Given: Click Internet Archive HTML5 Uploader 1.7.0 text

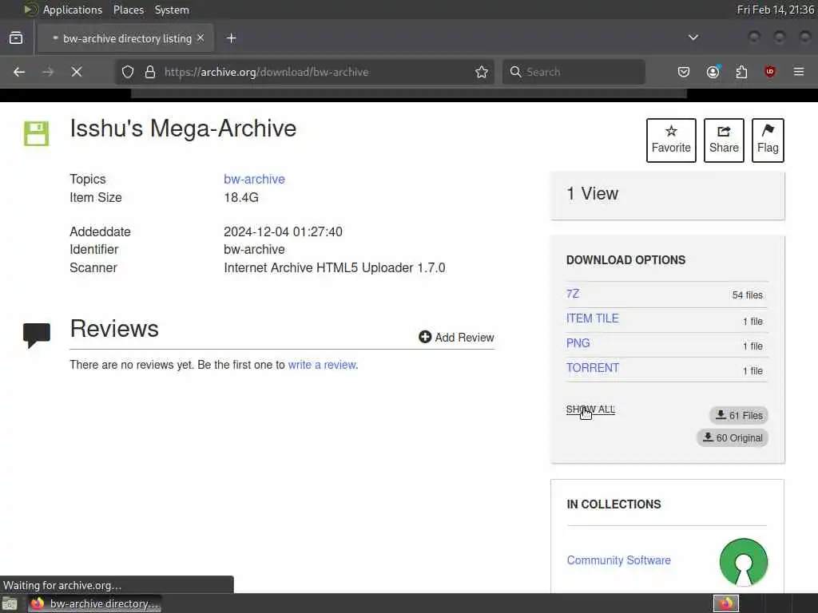Looking at the screenshot, I should [335, 268].
